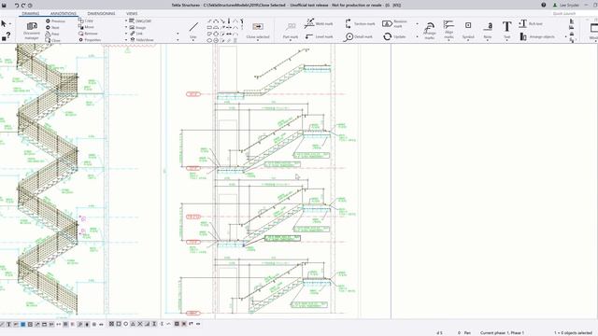Switch to the DIMENSIONING ribbon tab
Viewport: 598px width, 336px height.
[101, 13]
